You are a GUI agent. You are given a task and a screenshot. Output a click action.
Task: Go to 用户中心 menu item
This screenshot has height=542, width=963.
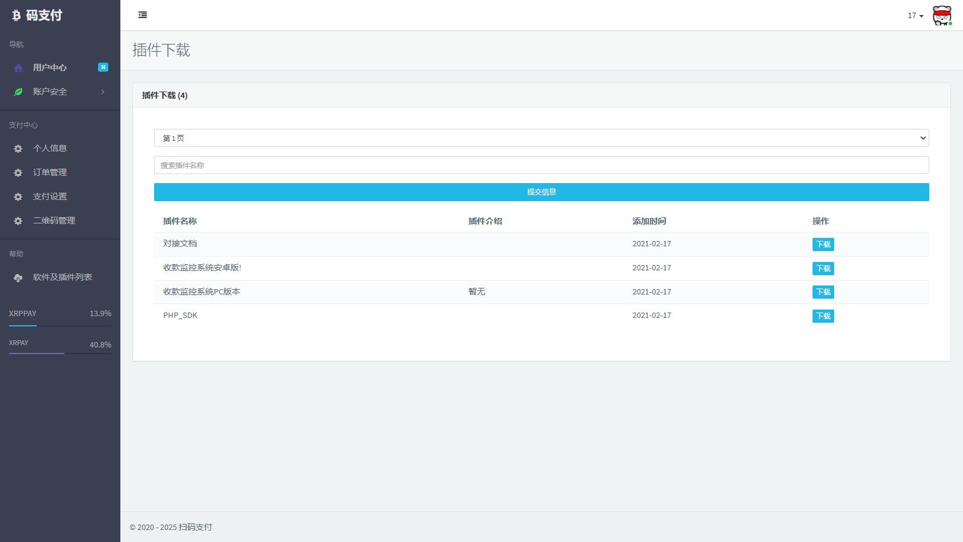[50, 68]
